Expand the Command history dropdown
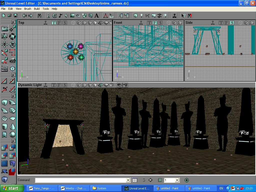The image size is (256, 192). pyautogui.click(x=128, y=180)
